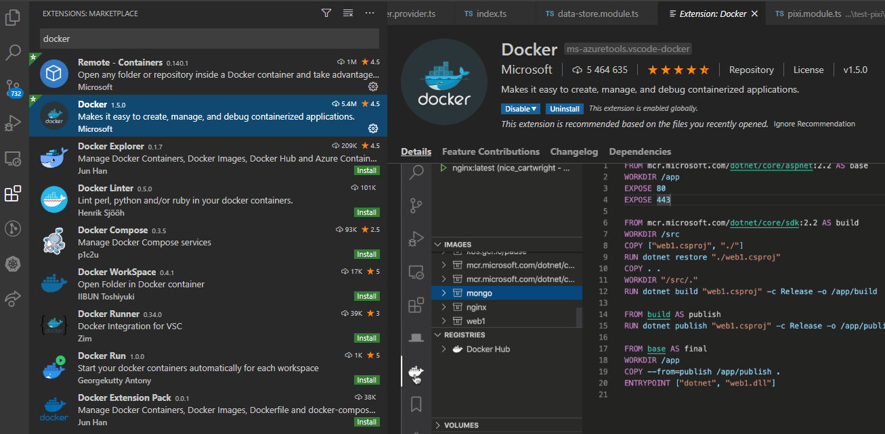This screenshot has height=434, width=885.
Task: Click the filter icon in Extensions Marketplace
Action: [326, 12]
